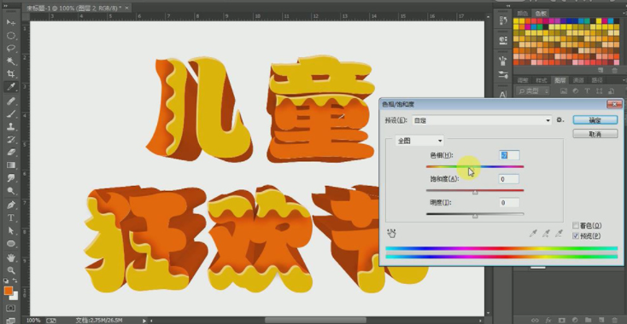Image resolution: width=627 pixels, height=324 pixels.
Task: Select the Zoom tool
Action: click(x=11, y=269)
